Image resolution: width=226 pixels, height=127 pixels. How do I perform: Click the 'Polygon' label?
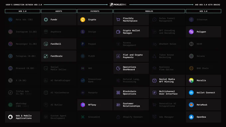[x=201, y=32]
